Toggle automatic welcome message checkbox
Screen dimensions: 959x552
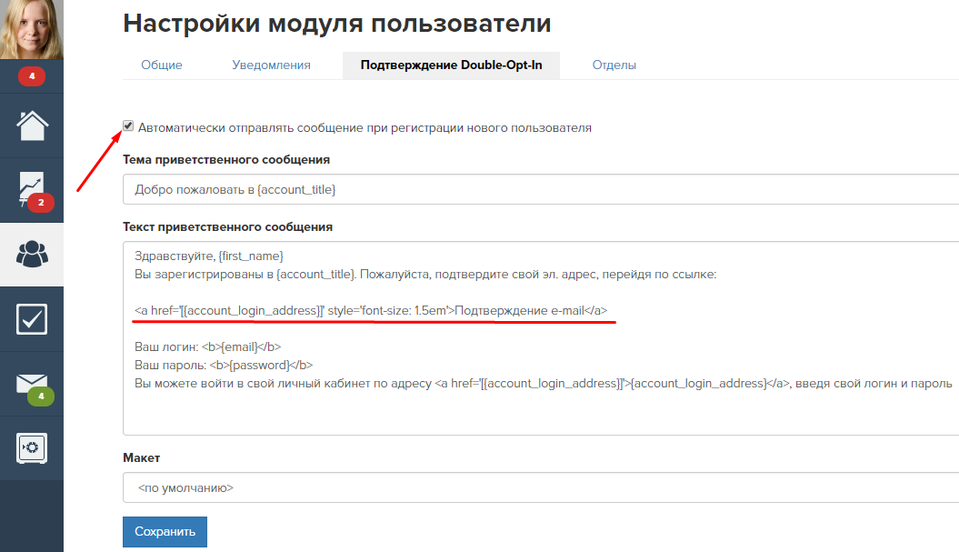128,126
